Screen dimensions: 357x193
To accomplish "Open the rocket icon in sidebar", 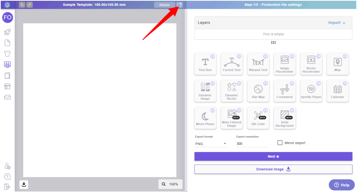I will coord(7,32).
